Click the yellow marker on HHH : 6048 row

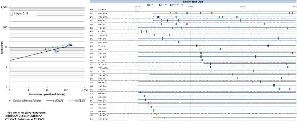(x=146, y=100)
